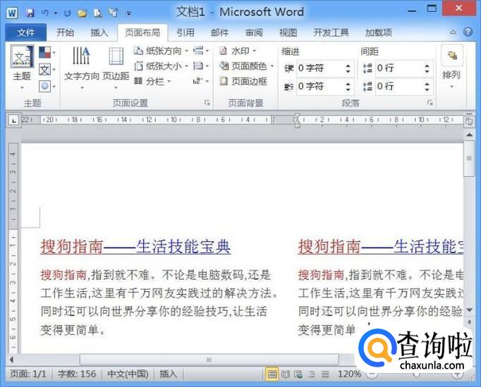Open the 文件 file tab

click(x=26, y=32)
